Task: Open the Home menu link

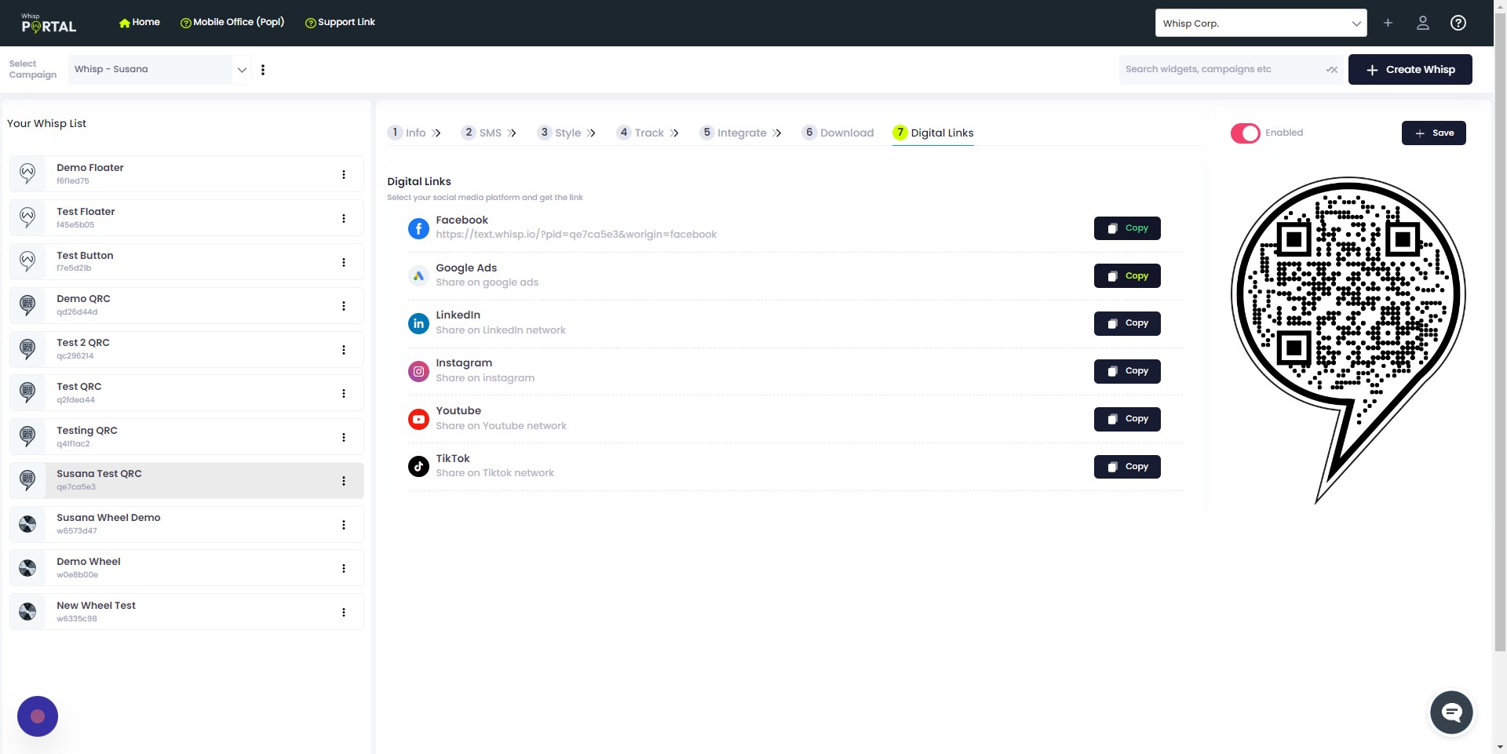Action: pos(139,22)
